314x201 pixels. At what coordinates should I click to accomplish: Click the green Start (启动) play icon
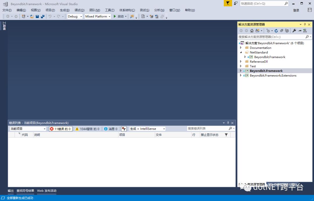tap(115, 16)
